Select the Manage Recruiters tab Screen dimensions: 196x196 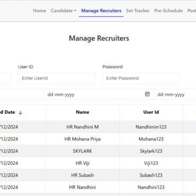(101, 11)
